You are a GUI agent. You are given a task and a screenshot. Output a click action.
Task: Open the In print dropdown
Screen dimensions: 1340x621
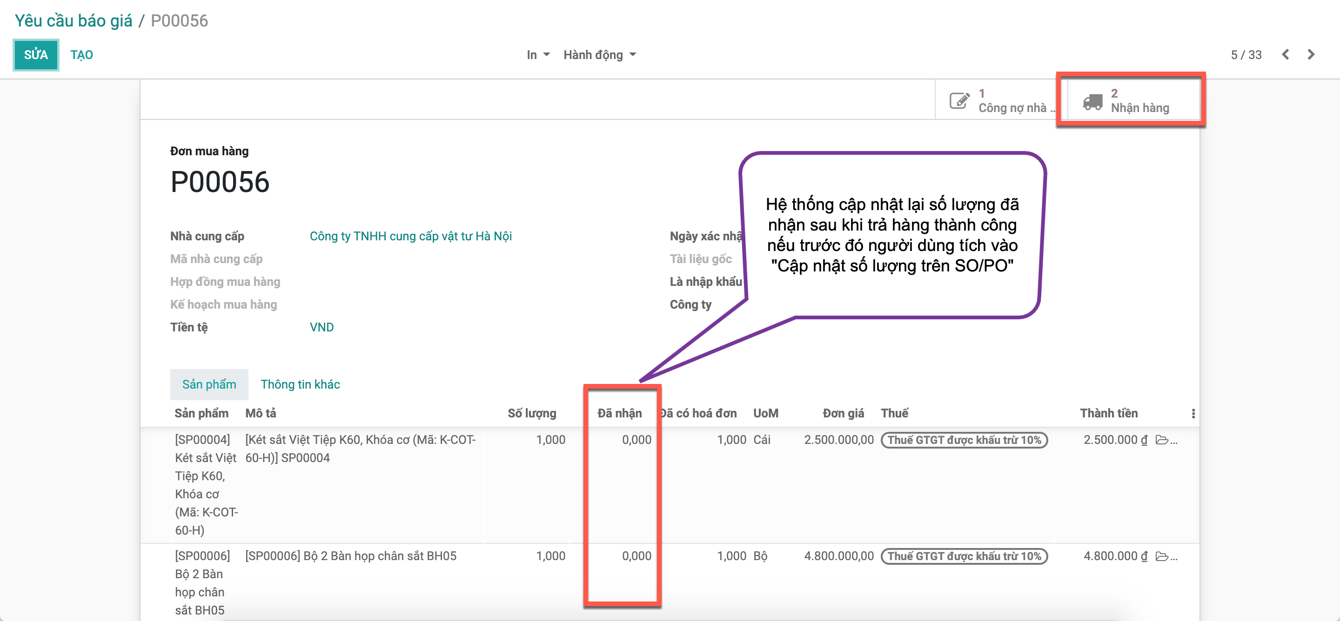(x=537, y=54)
